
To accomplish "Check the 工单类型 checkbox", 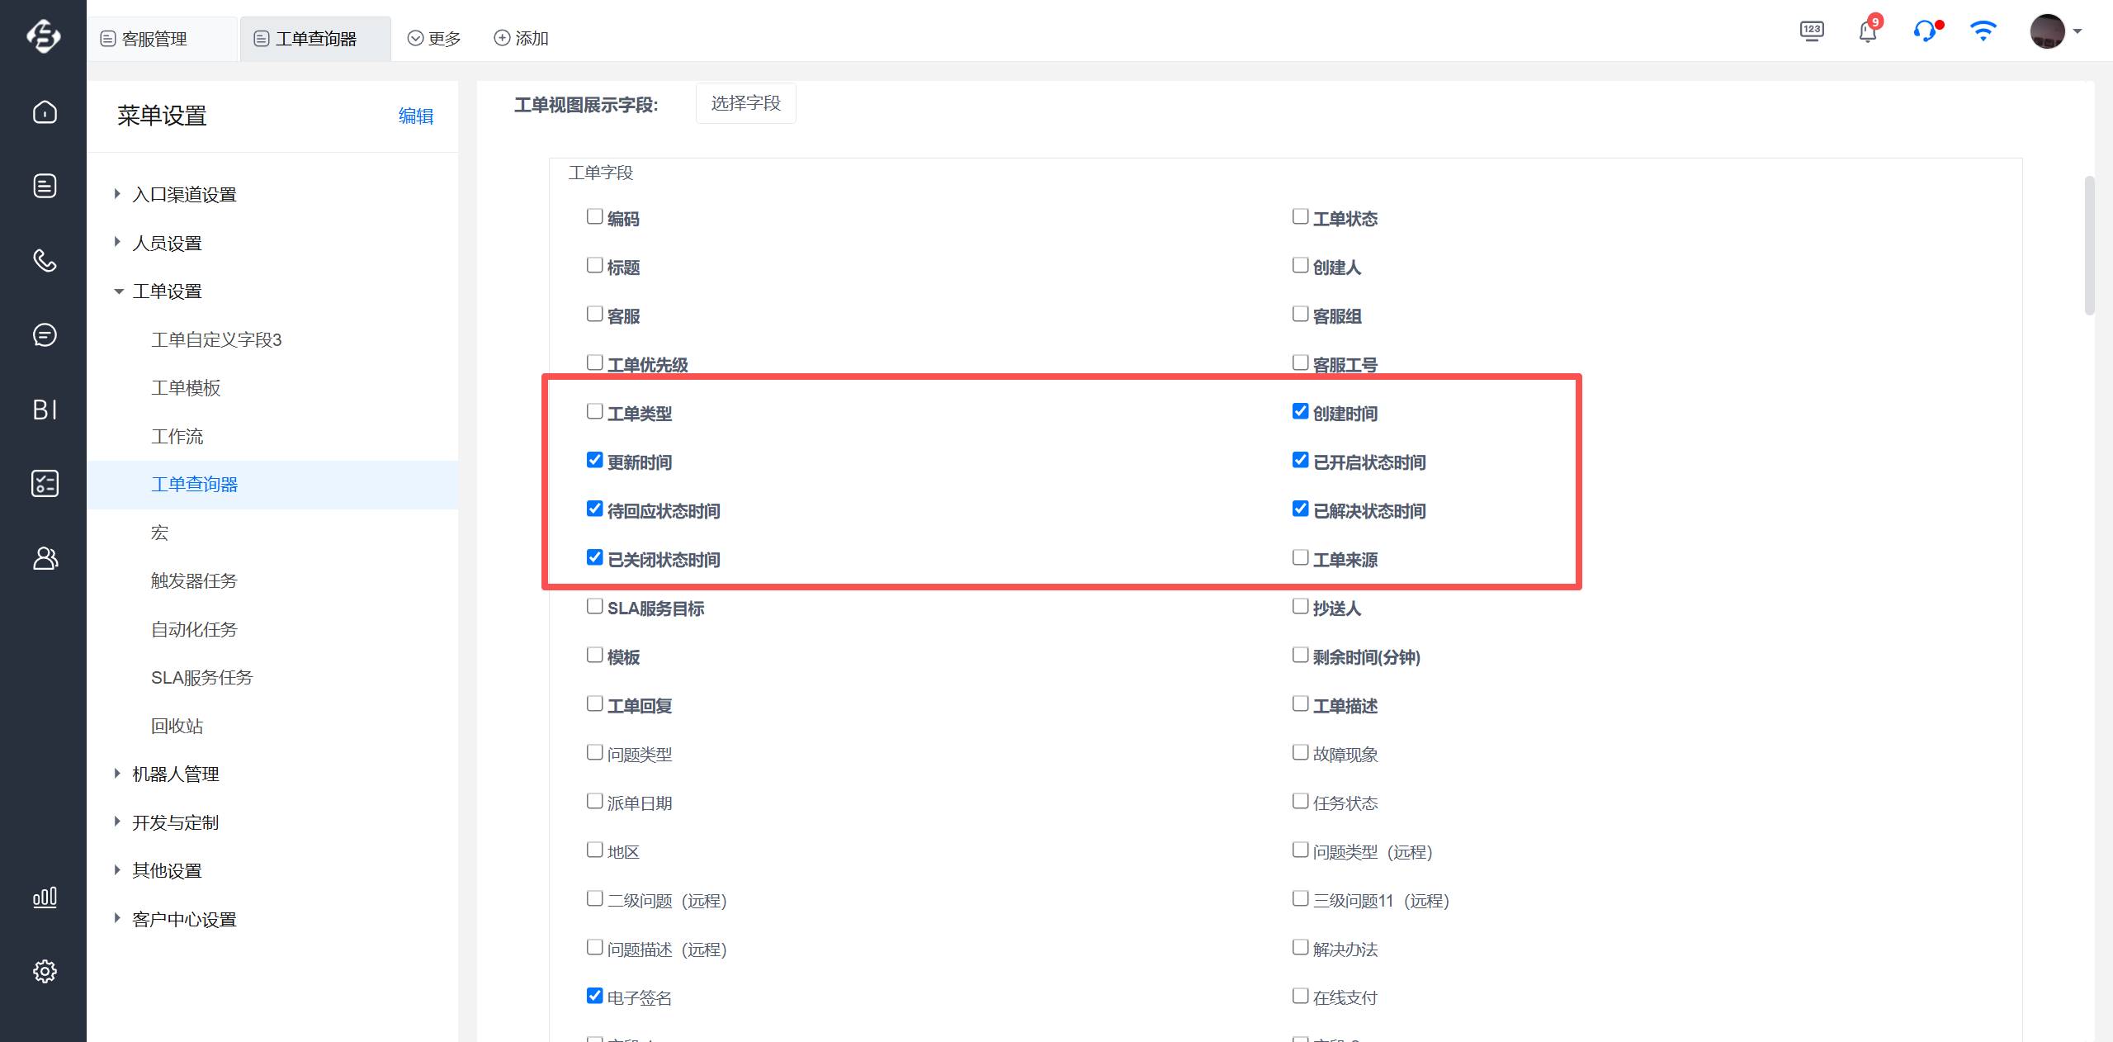I will [x=594, y=411].
